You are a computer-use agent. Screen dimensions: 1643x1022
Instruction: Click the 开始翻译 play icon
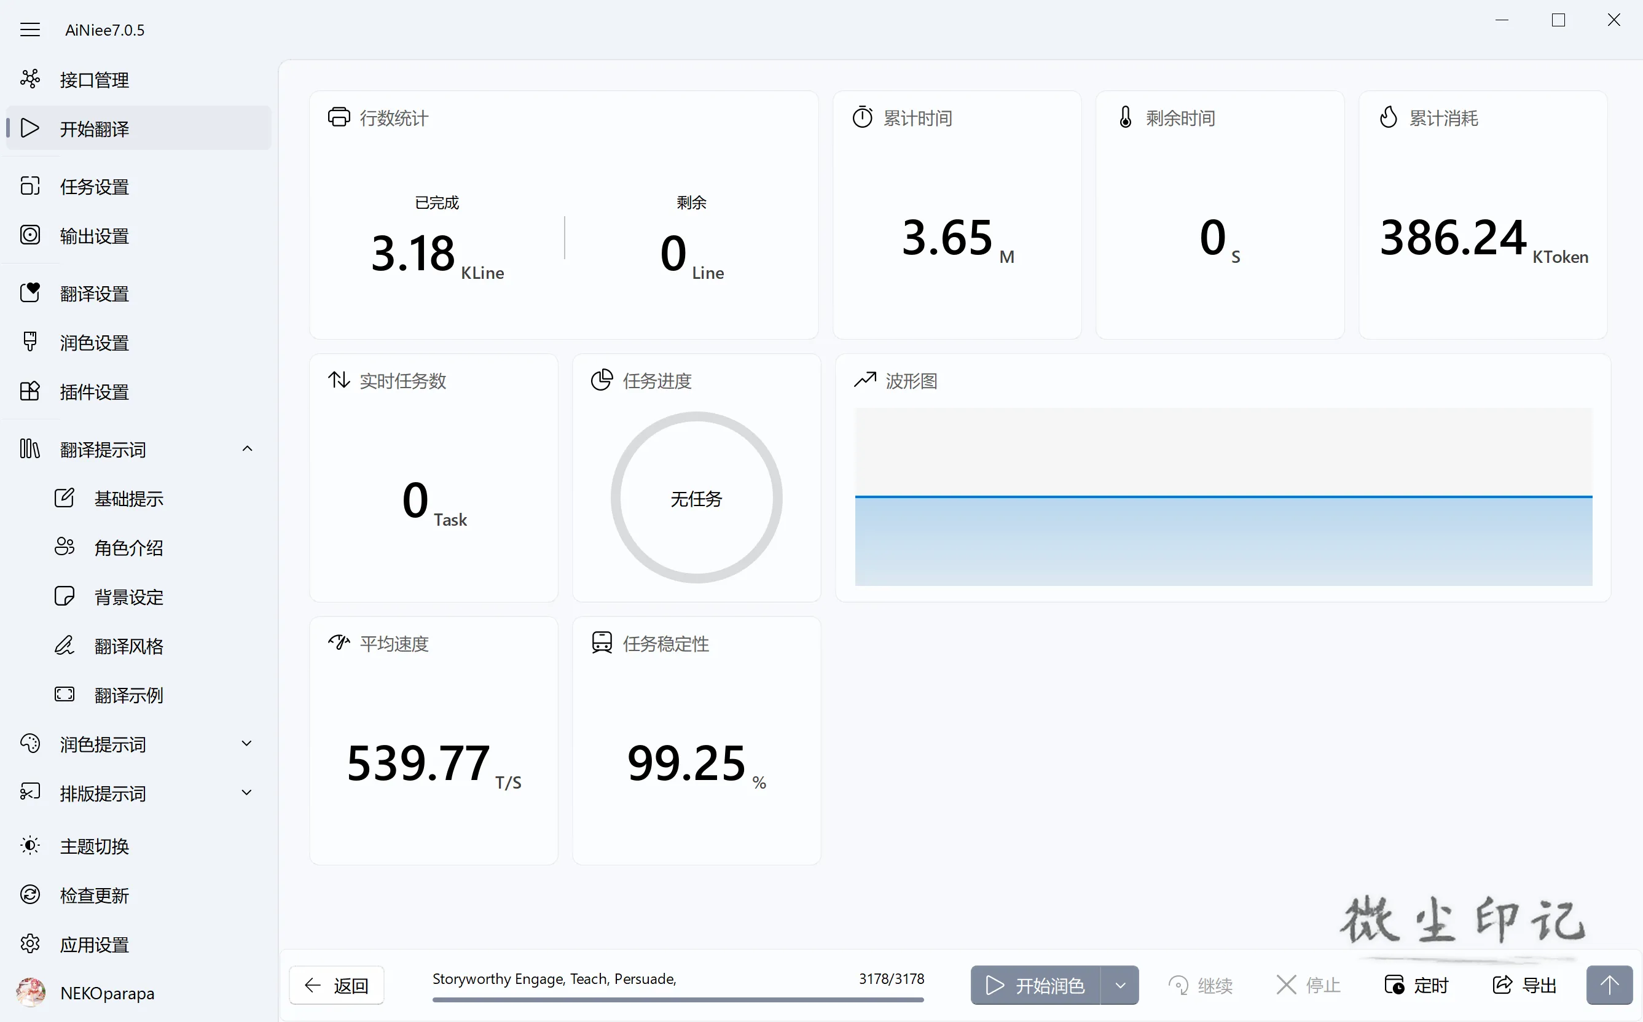[29, 128]
